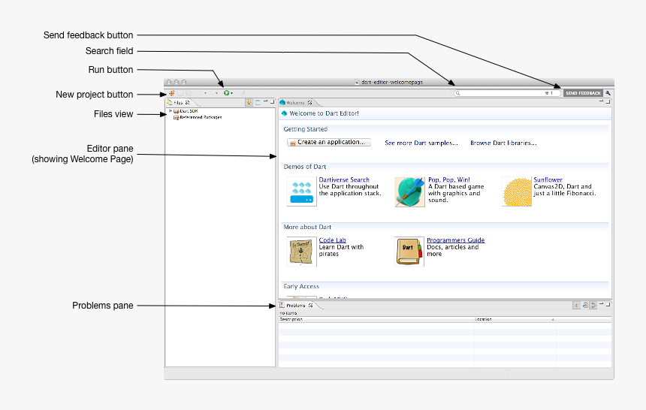646x410 pixels.
Task: Click inside the toolbar search field
Action: [507, 93]
